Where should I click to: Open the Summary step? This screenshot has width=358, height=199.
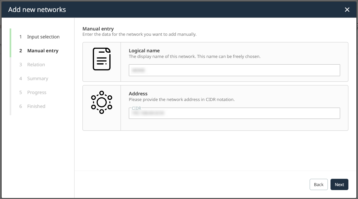[x=37, y=78]
